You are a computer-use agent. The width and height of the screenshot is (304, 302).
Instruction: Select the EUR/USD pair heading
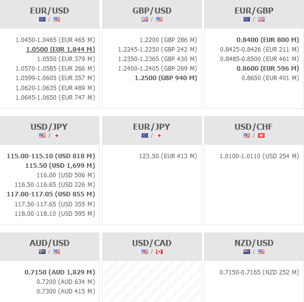pyautogui.click(x=49, y=11)
